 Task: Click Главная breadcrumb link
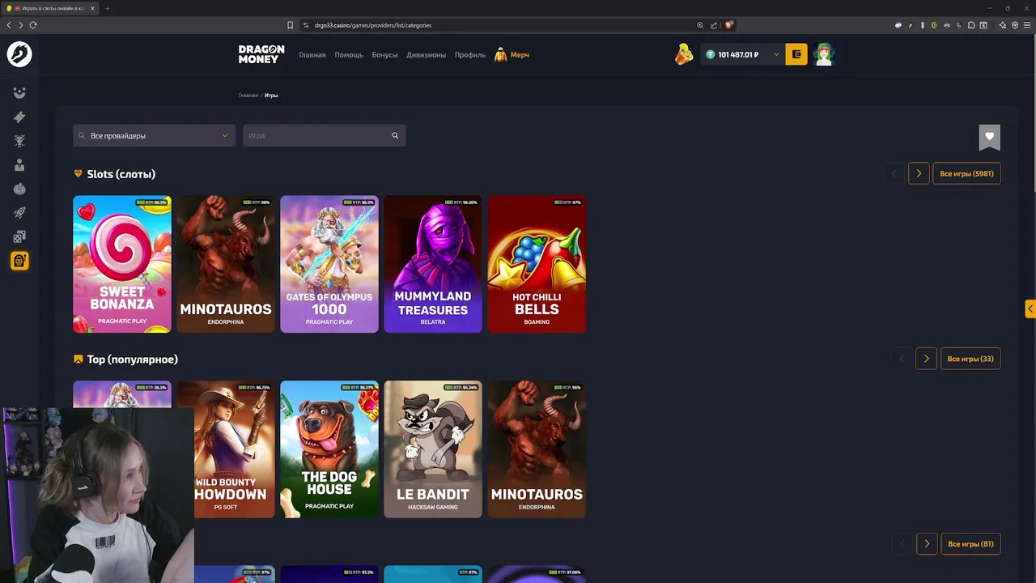[248, 96]
